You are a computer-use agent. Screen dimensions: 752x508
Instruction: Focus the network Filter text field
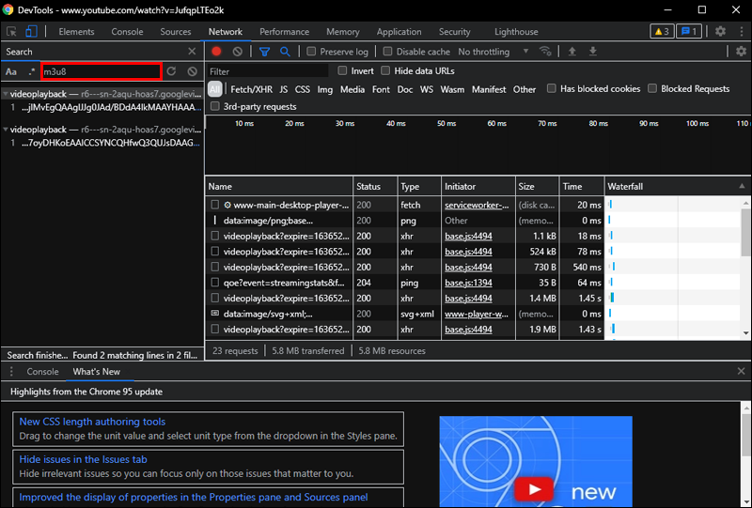(268, 71)
